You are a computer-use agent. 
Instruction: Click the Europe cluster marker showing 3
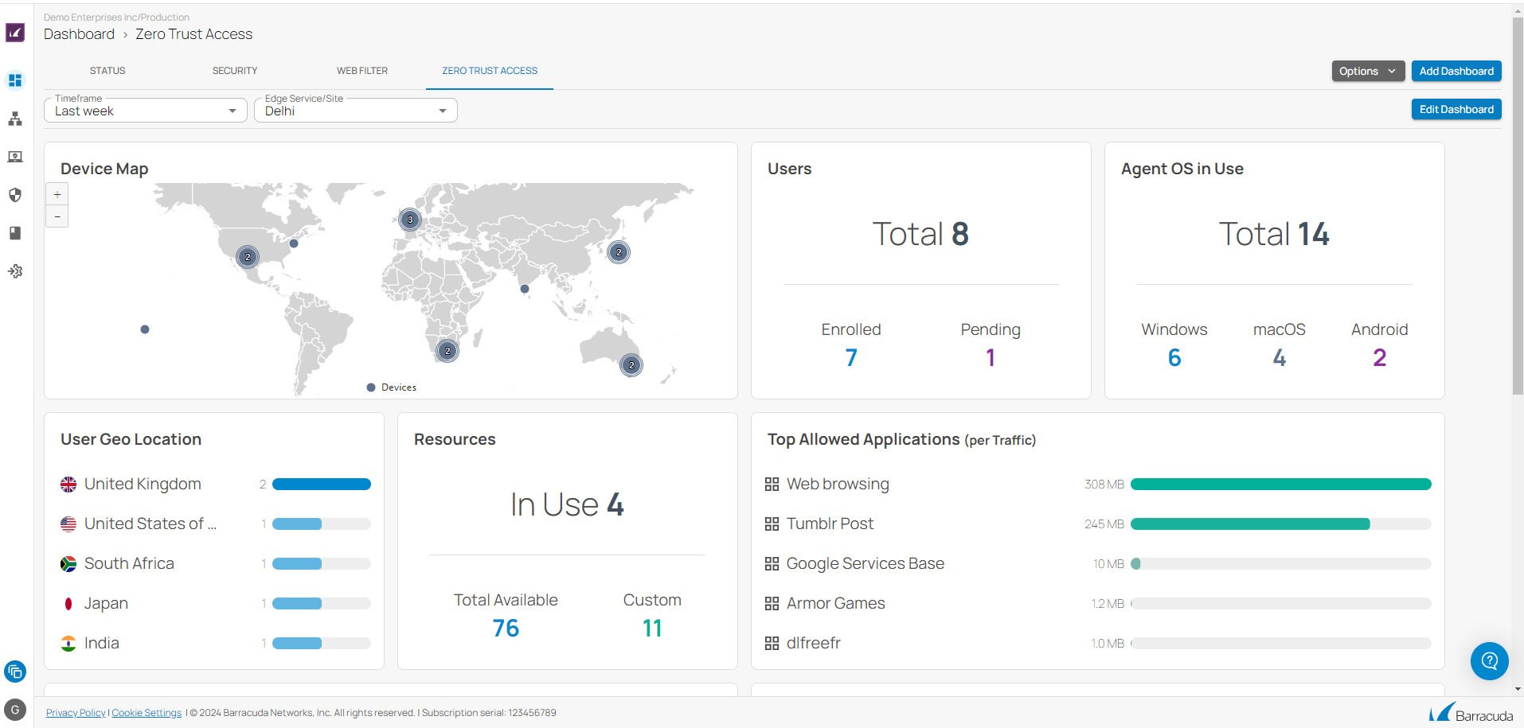[x=410, y=220]
